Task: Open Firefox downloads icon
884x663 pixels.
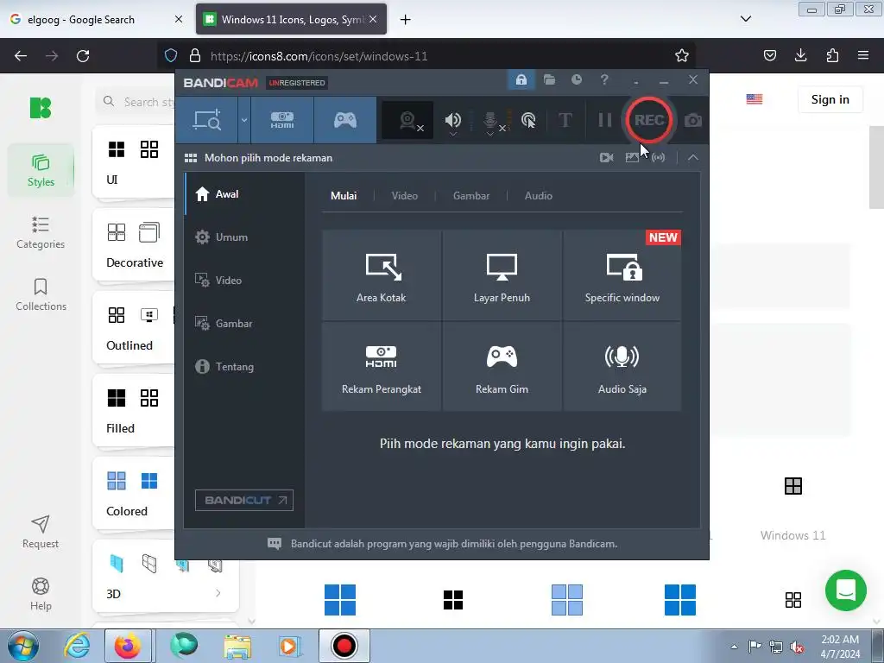Action: tap(800, 55)
